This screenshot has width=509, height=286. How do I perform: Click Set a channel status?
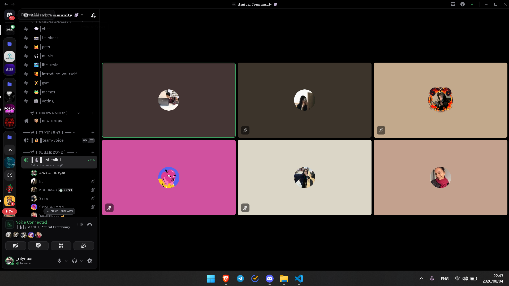(x=47, y=165)
